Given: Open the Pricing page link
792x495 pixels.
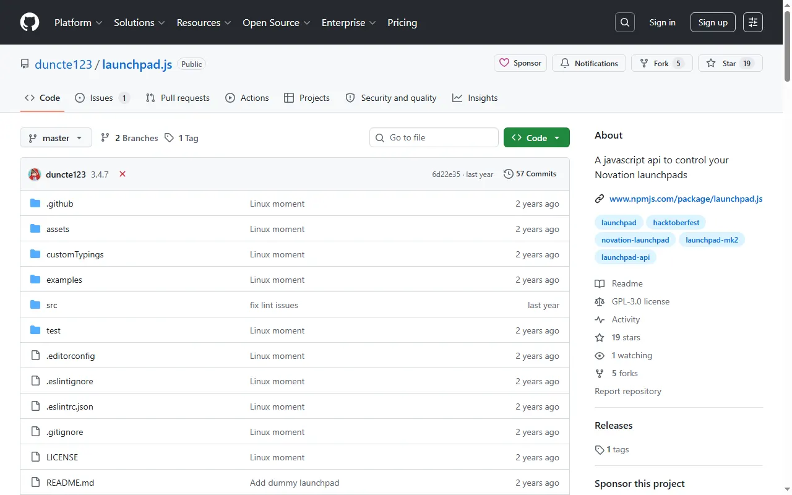Looking at the screenshot, I should (x=402, y=22).
